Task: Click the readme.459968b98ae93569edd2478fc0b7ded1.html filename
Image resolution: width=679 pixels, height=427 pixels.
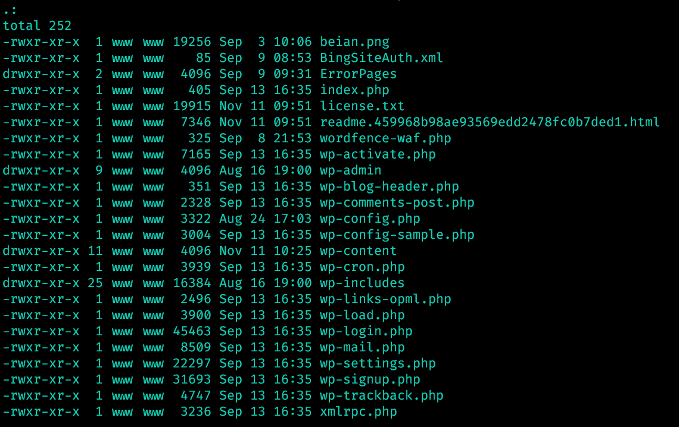Action: click(490, 122)
